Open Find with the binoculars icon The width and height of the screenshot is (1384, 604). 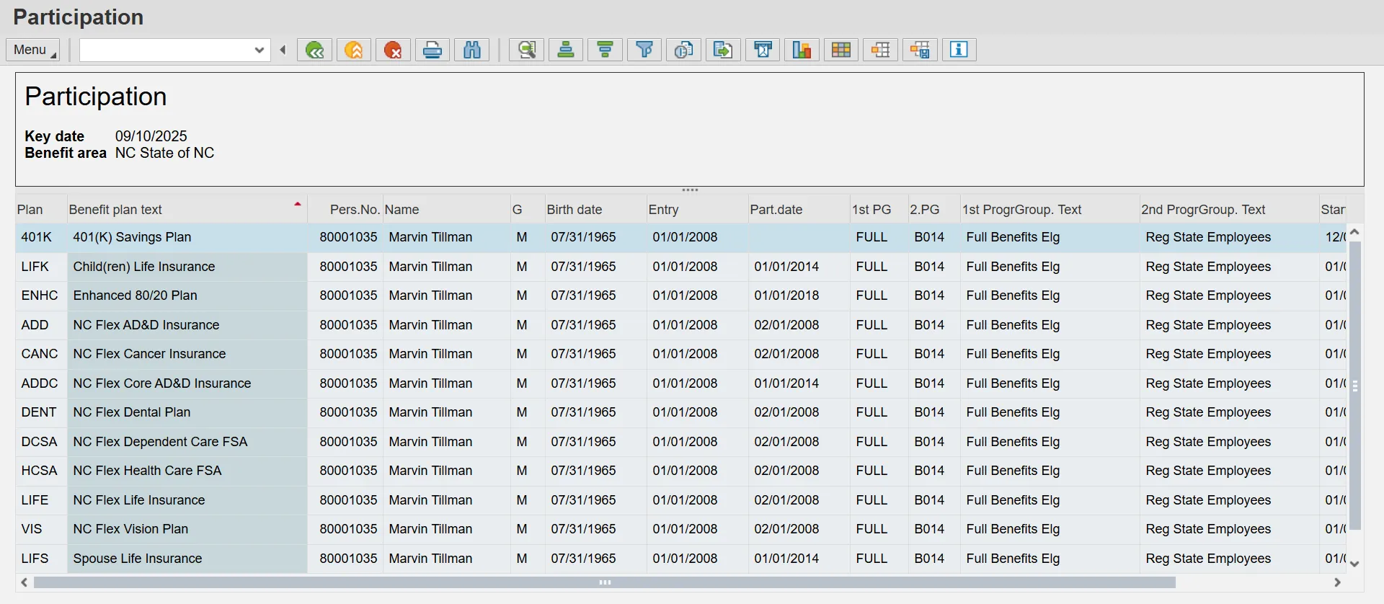point(472,50)
